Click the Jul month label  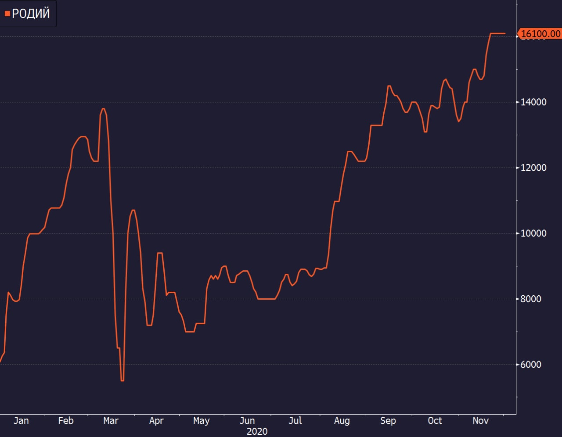tap(295, 421)
